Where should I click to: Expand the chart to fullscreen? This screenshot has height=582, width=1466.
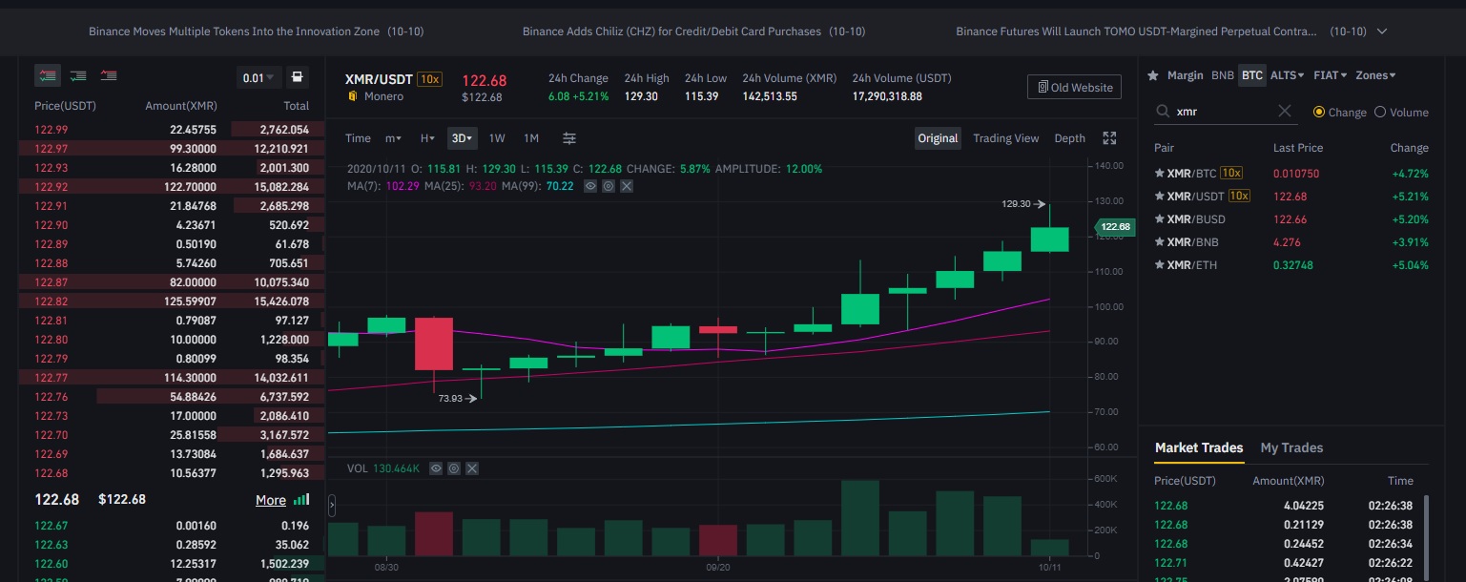pyautogui.click(x=1109, y=138)
